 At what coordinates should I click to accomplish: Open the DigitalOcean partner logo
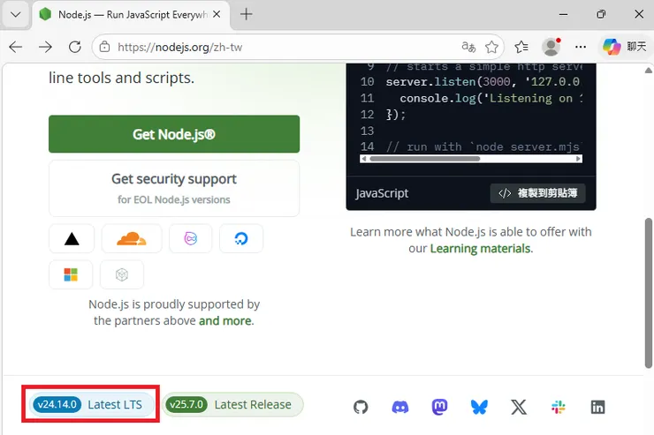pyautogui.click(x=241, y=238)
